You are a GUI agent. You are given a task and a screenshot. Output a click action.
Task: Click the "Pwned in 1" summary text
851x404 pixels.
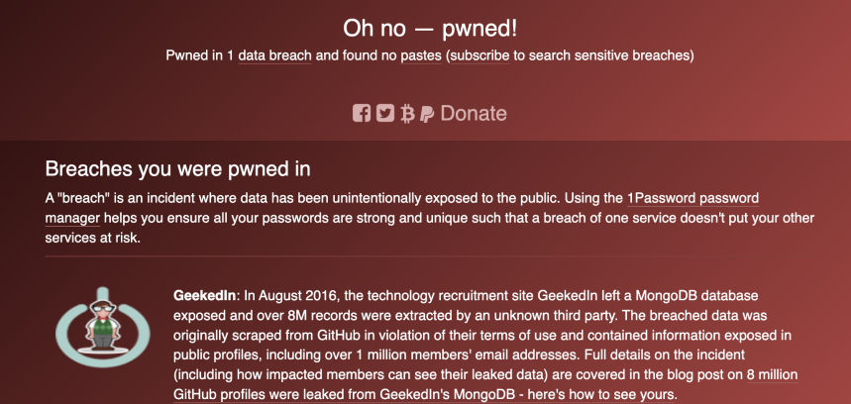(x=200, y=55)
